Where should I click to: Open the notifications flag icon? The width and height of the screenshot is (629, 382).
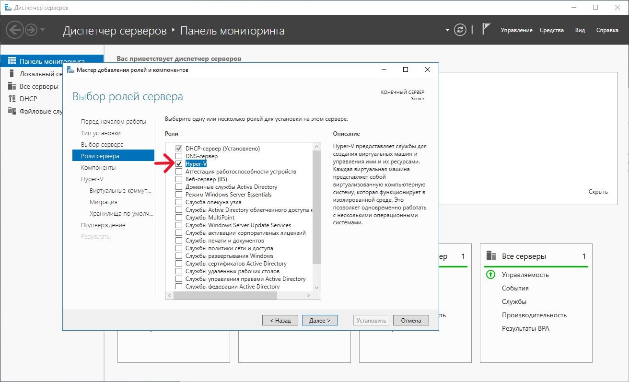[486, 30]
